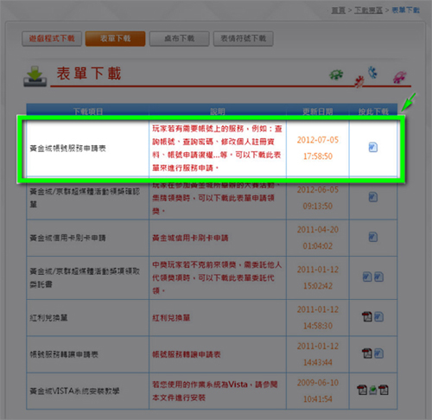Viewport: 432px width, 420px height.
Task: Click item name 黃金城/京群超媒體活動獎項領取委託書
Action: pos(85,277)
